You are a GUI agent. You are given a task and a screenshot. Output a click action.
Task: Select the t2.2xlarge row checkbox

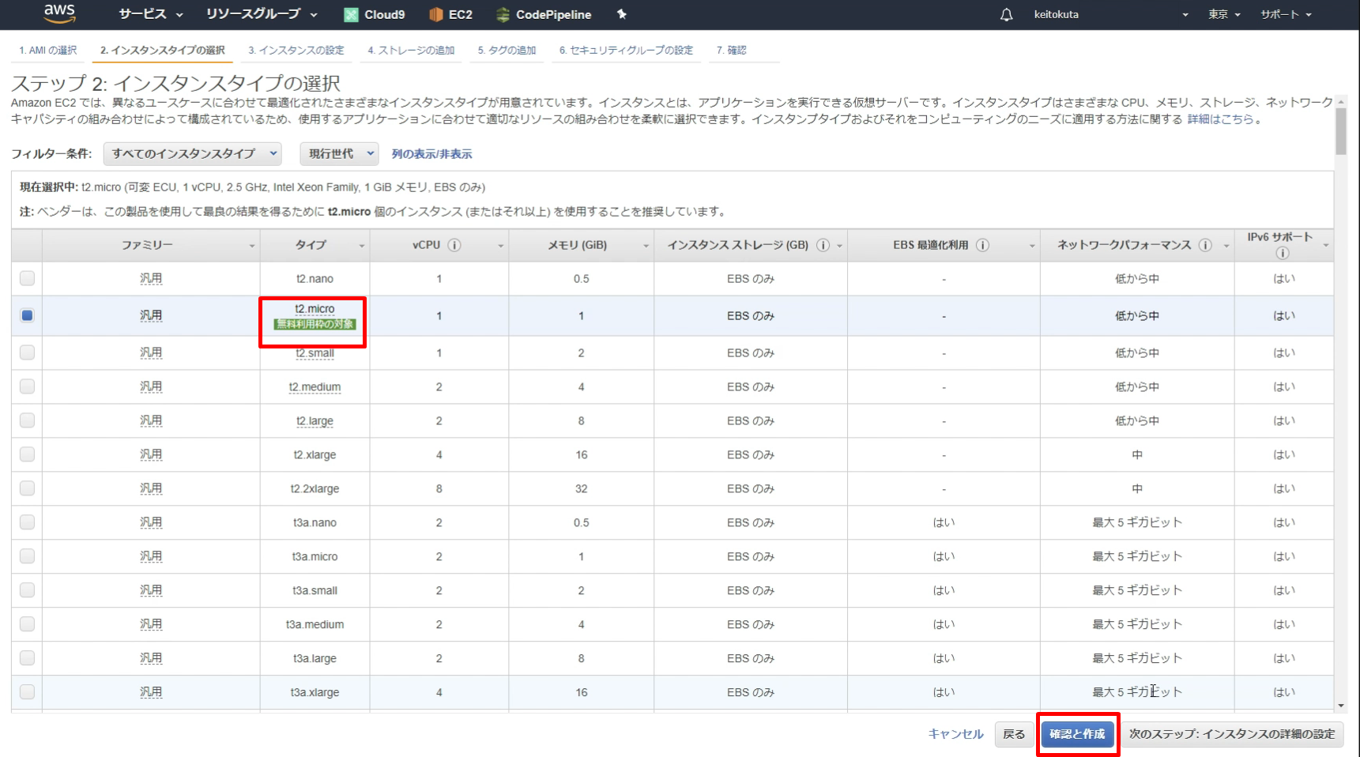click(27, 488)
